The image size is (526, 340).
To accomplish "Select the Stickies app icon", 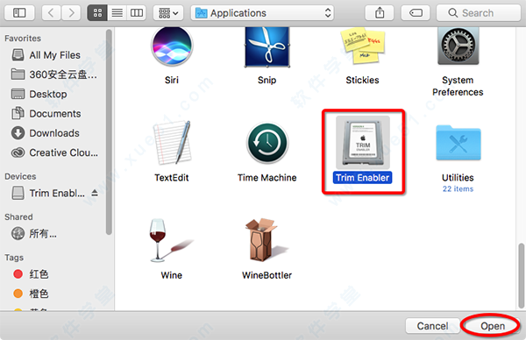I will coord(363,46).
